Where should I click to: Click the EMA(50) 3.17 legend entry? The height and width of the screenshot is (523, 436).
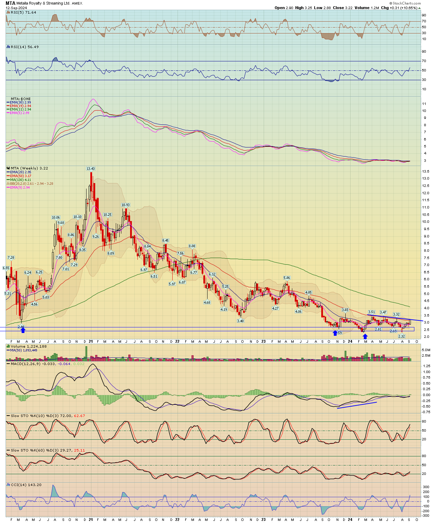coord(21,176)
